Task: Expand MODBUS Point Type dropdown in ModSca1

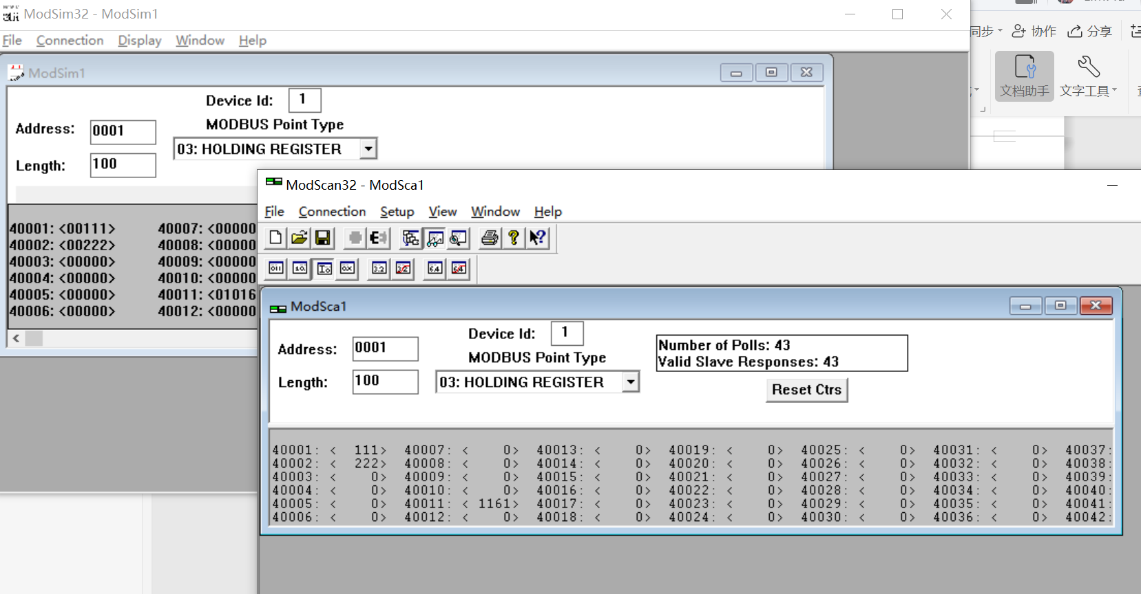Action: [x=630, y=382]
